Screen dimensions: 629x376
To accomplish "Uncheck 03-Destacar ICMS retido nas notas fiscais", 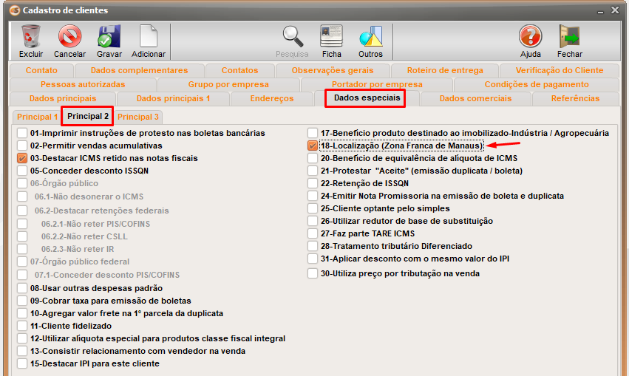I will [22, 159].
